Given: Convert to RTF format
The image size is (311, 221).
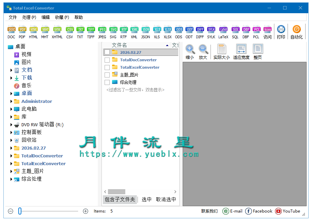Looking at the screenshot, I should [124, 32].
